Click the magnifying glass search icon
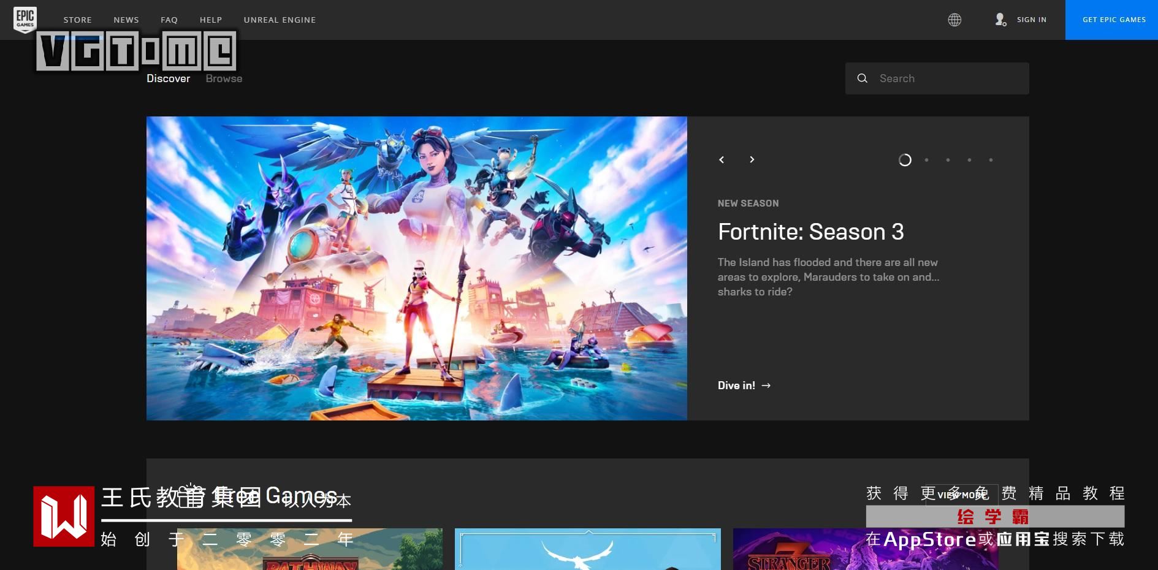This screenshot has height=570, width=1158. click(x=863, y=78)
